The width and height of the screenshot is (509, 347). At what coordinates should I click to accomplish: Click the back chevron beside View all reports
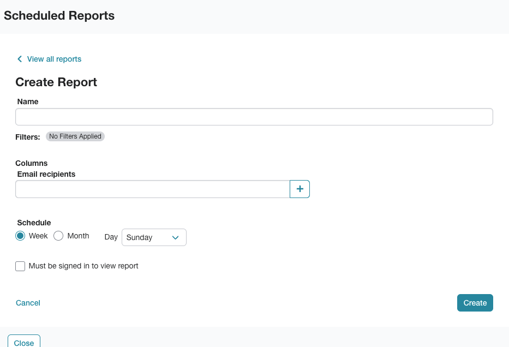20,59
